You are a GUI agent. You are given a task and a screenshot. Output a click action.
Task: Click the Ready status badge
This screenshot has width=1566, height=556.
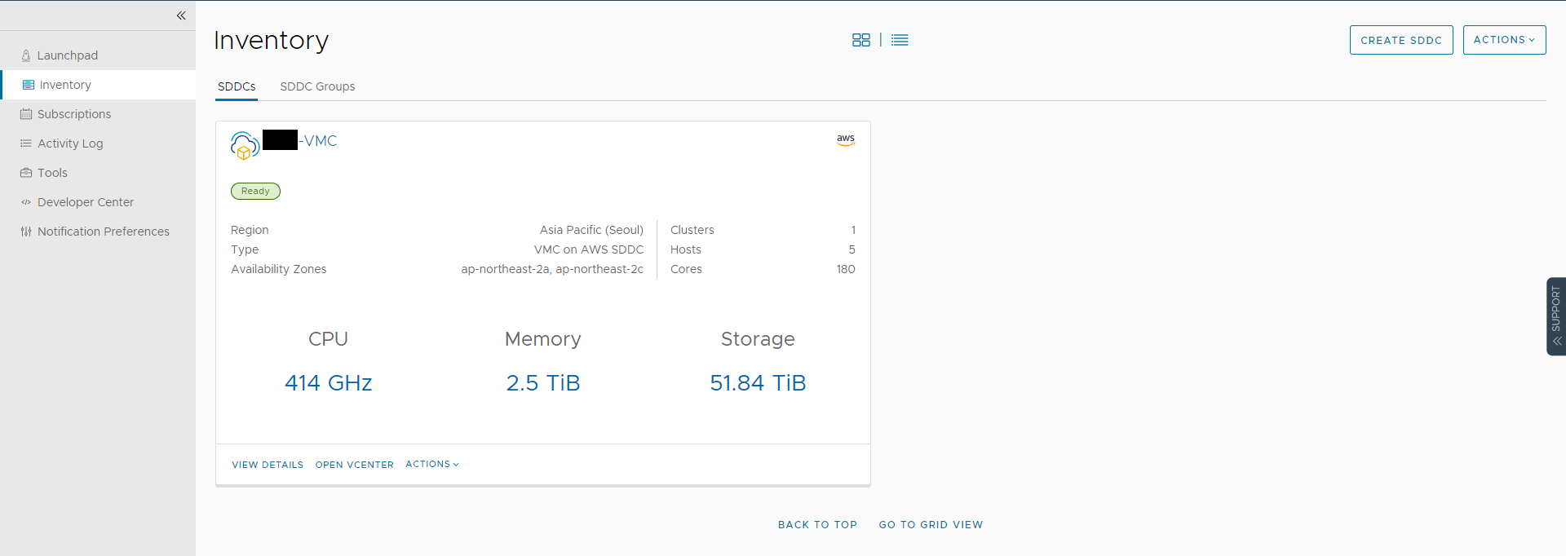(255, 191)
